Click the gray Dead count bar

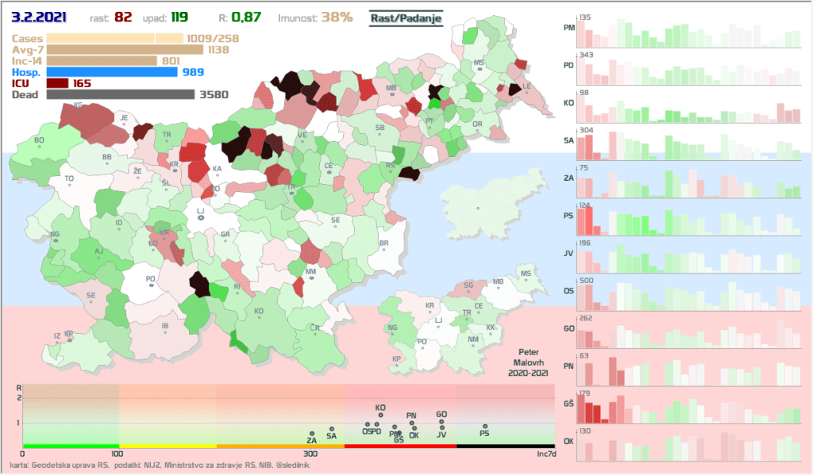(x=121, y=94)
